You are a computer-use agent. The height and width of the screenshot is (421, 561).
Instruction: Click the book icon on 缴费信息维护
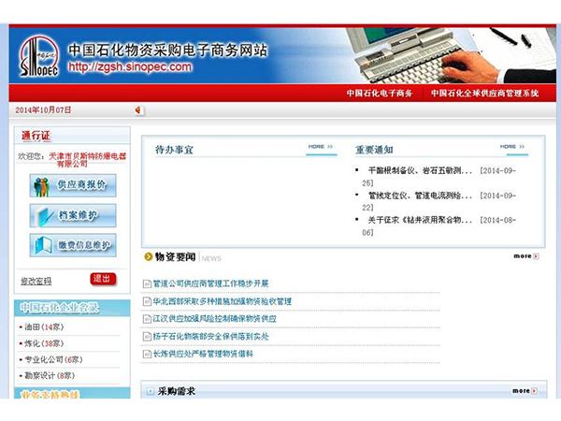coord(43,246)
